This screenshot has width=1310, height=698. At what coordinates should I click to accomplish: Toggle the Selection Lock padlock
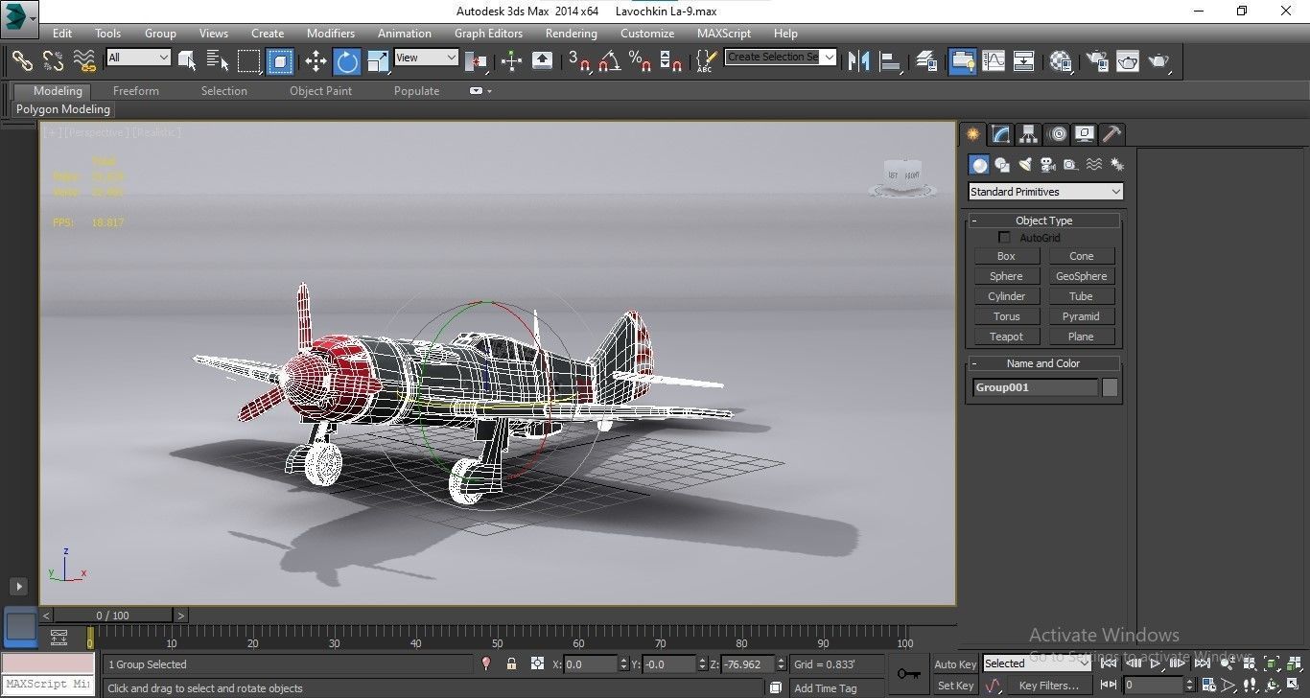[511, 663]
